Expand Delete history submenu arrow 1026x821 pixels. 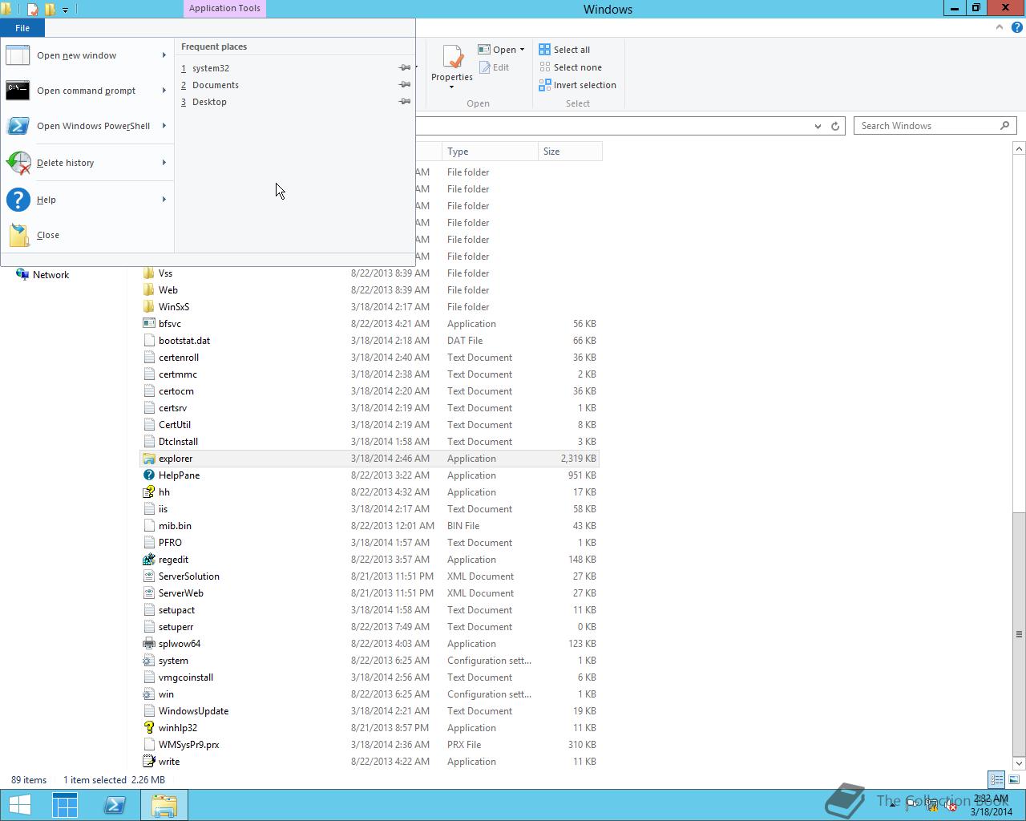coord(164,163)
